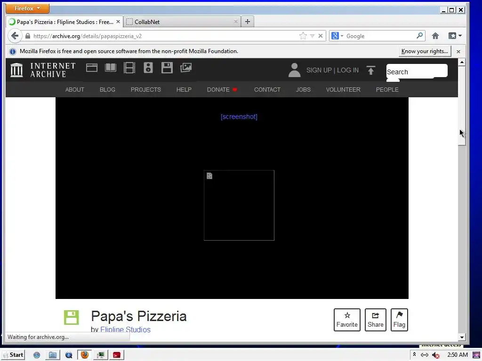
Task: Open a new tab with plus button
Action: [248, 22]
